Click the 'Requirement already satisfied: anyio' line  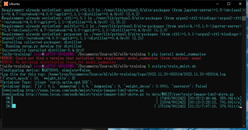[122, 12]
